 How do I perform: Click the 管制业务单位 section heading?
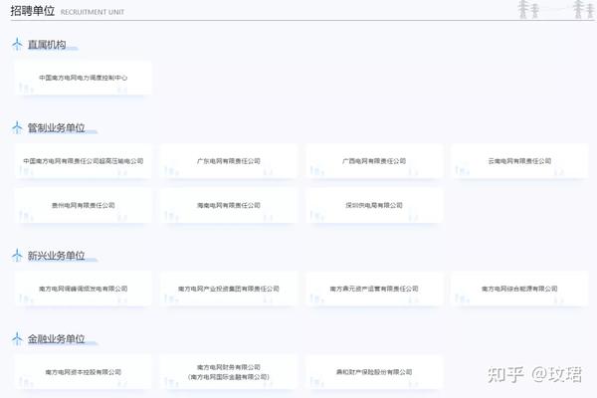[x=57, y=128]
